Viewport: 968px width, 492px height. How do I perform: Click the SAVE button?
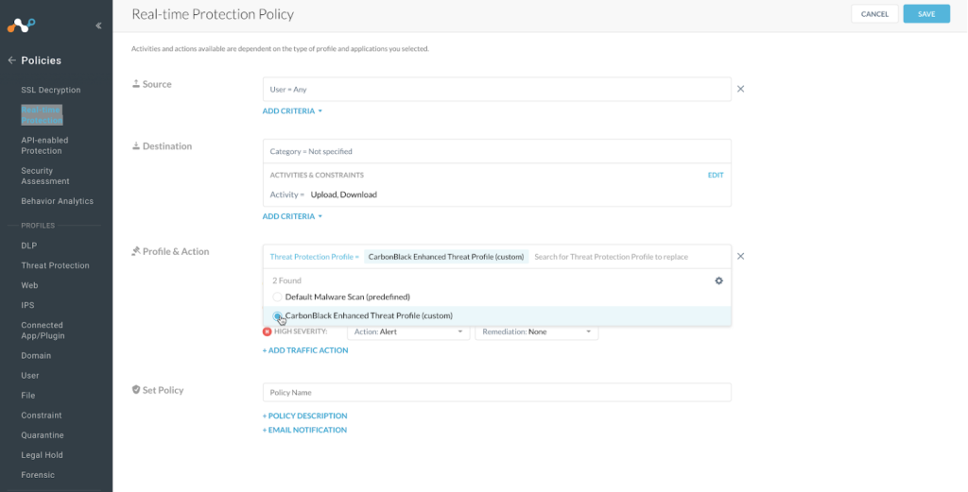pos(926,14)
